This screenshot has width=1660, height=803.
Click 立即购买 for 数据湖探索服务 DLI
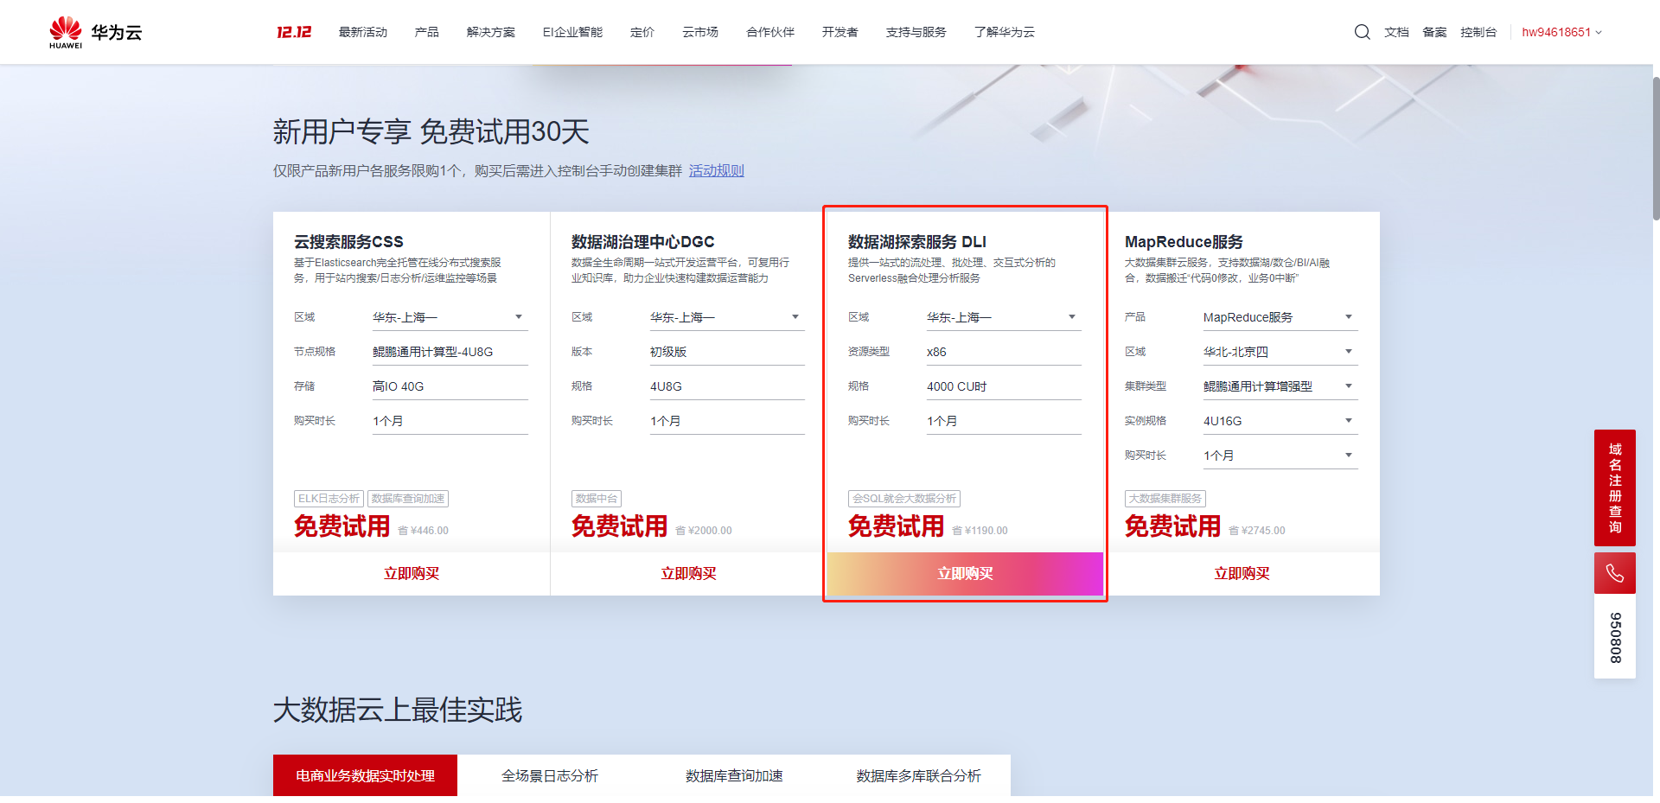[965, 574]
